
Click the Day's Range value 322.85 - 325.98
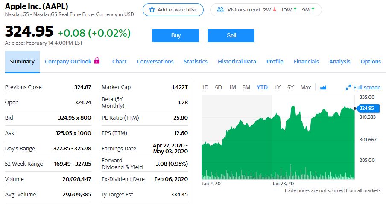coord(72,149)
